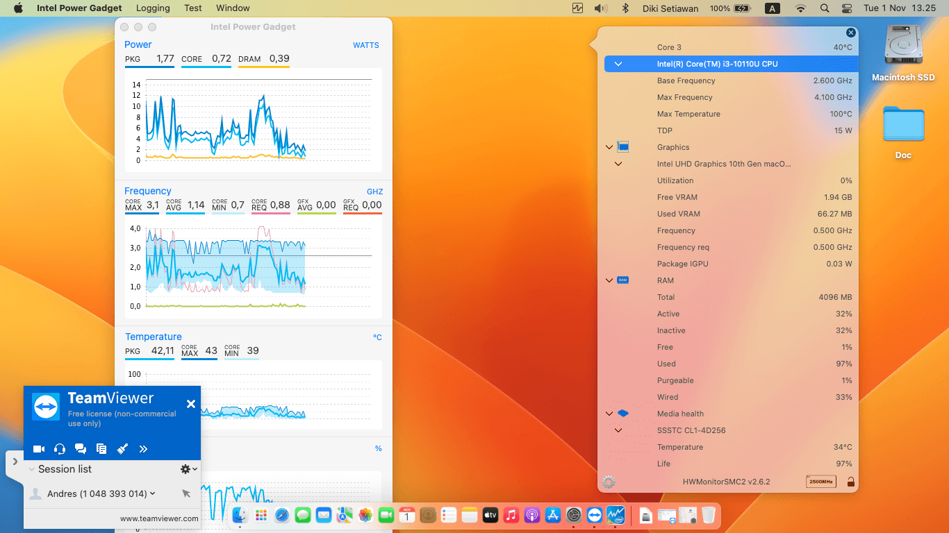Click the Power section heading

click(x=138, y=44)
